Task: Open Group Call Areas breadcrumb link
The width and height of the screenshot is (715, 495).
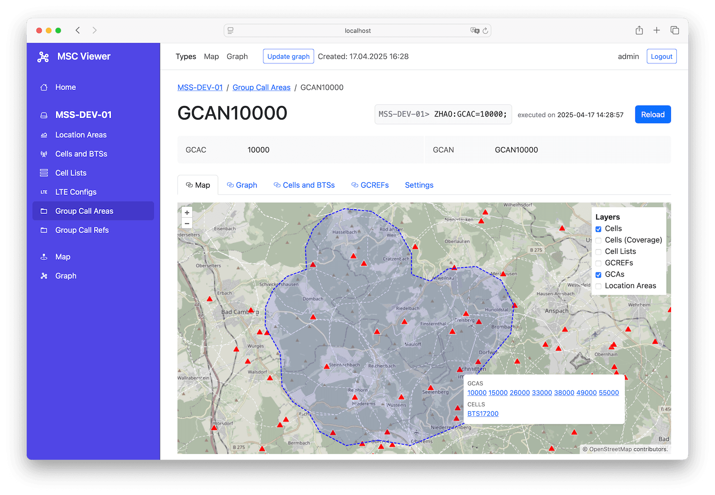Action: [261, 87]
